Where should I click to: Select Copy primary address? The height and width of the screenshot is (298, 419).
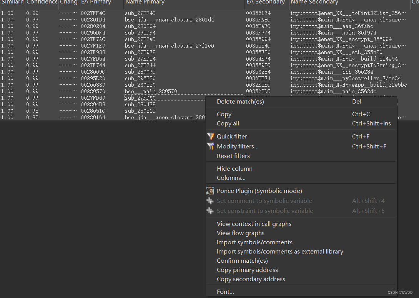pos(247,270)
